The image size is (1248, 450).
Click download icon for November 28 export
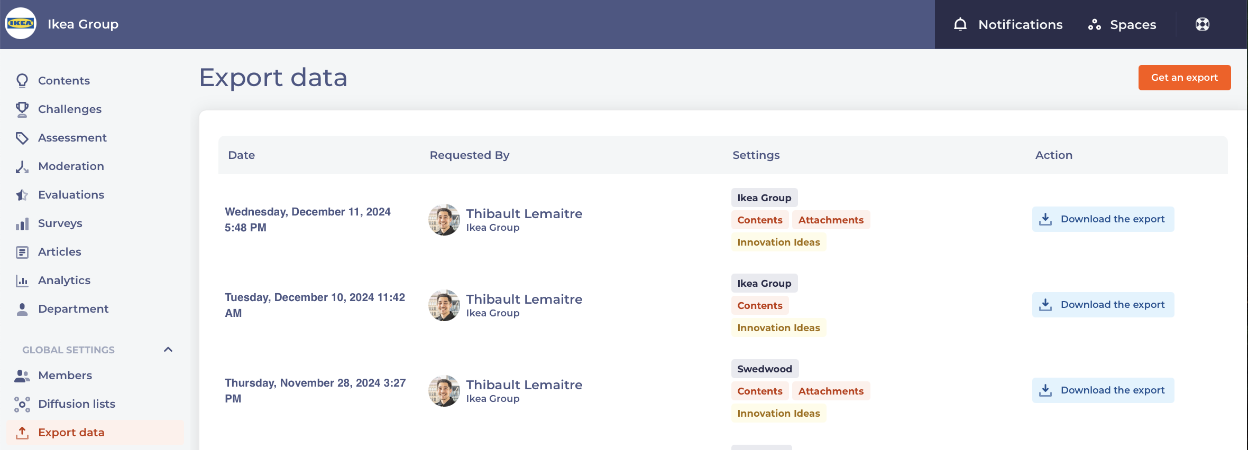coord(1045,390)
